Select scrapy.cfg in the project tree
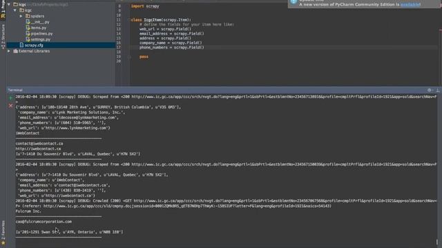 pyautogui.click(x=34, y=45)
